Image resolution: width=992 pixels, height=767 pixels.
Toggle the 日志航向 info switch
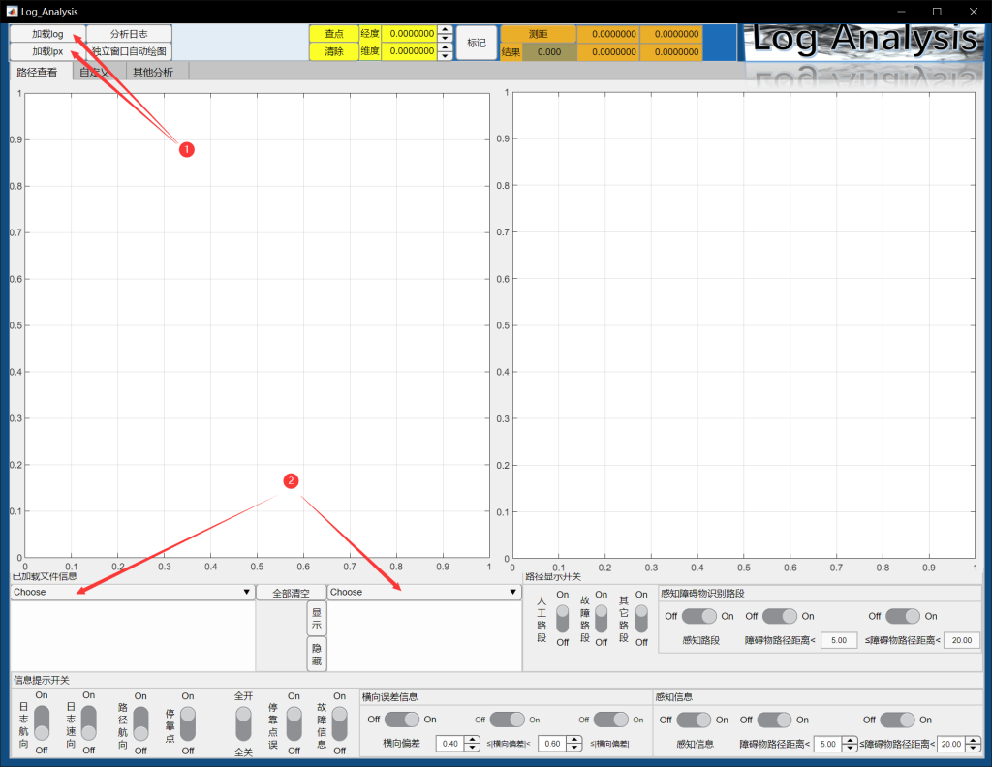tap(42, 722)
